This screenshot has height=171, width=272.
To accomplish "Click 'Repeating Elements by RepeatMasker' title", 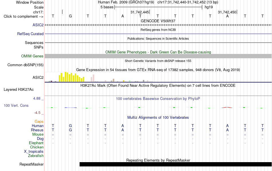I will tap(158, 160).
